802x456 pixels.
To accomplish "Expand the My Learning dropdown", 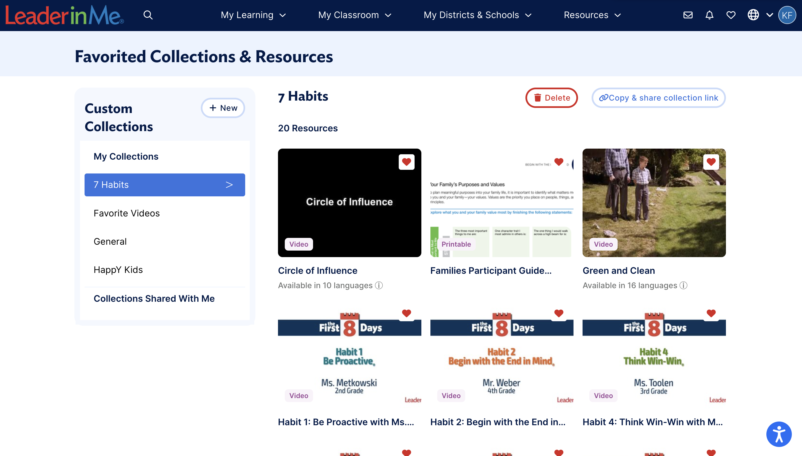I will pyautogui.click(x=253, y=15).
